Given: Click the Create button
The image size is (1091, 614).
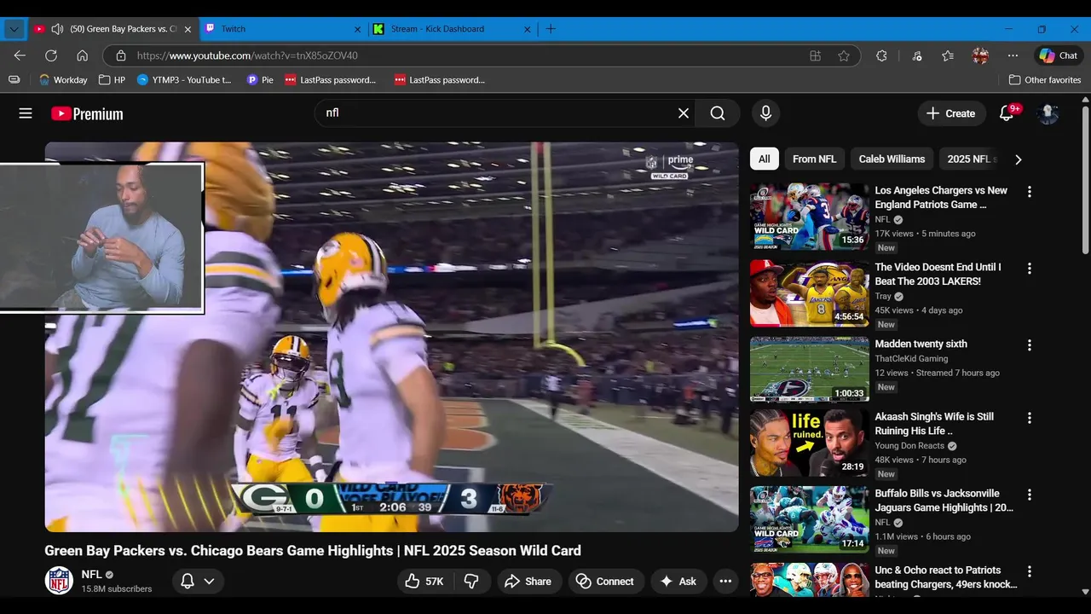Looking at the screenshot, I should pos(950,113).
